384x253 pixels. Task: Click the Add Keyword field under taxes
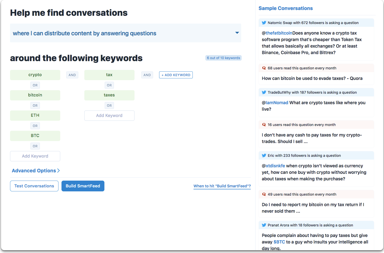point(109,115)
